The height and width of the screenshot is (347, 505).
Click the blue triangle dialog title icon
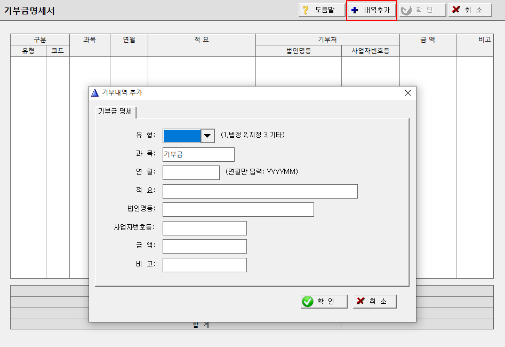click(x=95, y=93)
